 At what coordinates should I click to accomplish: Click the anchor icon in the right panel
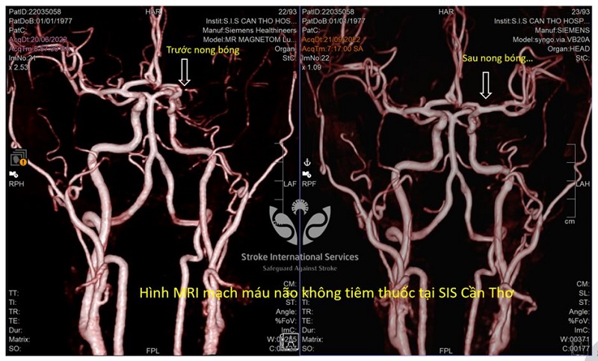(x=307, y=162)
